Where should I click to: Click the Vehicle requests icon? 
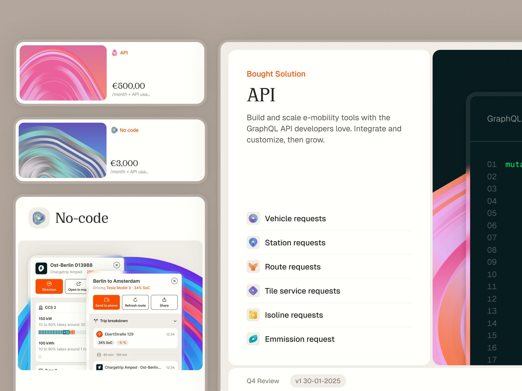coord(253,218)
